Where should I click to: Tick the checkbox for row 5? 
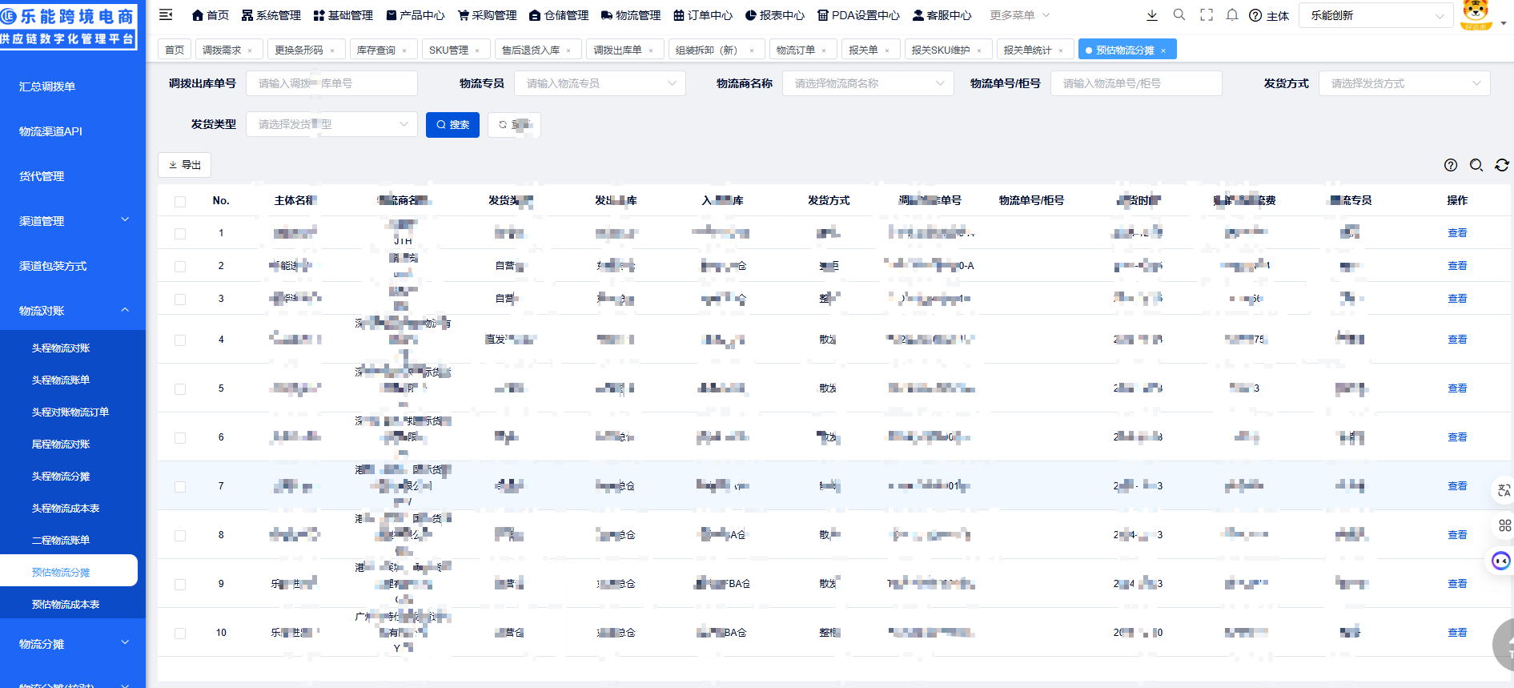click(x=180, y=389)
